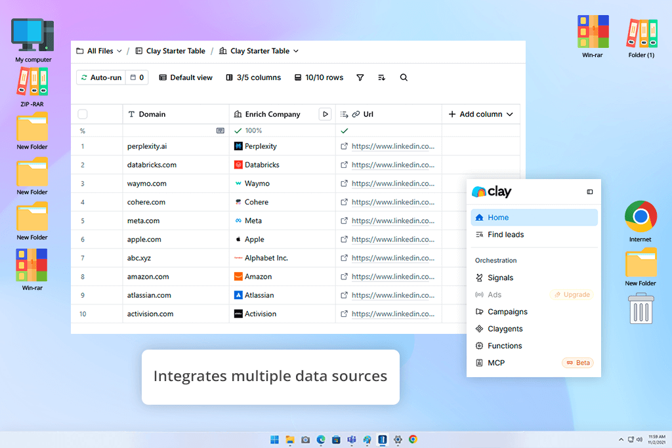Open the ZIP -RAR desktop icon

32,87
